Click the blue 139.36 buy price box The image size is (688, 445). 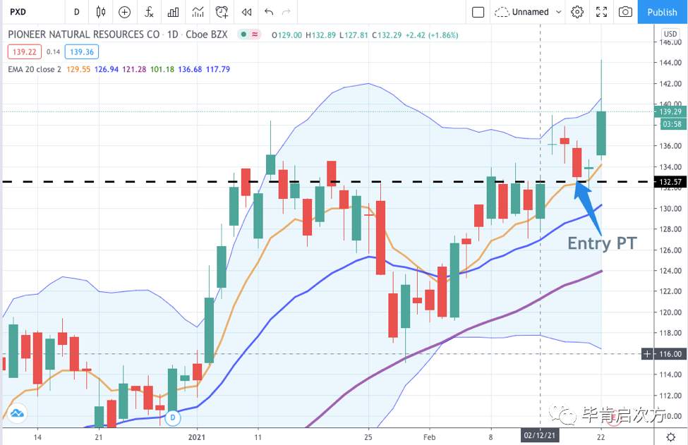pos(82,51)
